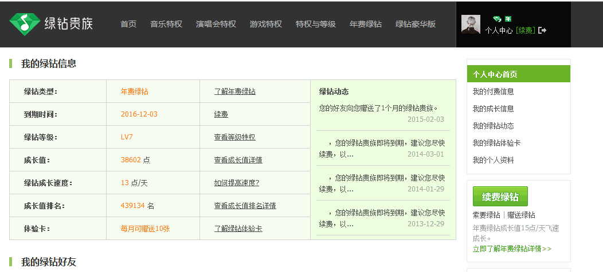Open 了解绿钻体验卡 link
This screenshot has height=272, width=603.
tap(238, 229)
